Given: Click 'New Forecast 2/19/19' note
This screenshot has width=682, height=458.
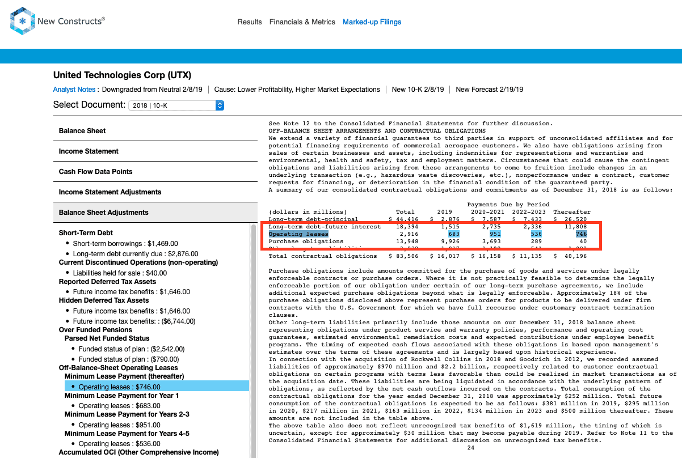Looking at the screenshot, I should point(490,90).
